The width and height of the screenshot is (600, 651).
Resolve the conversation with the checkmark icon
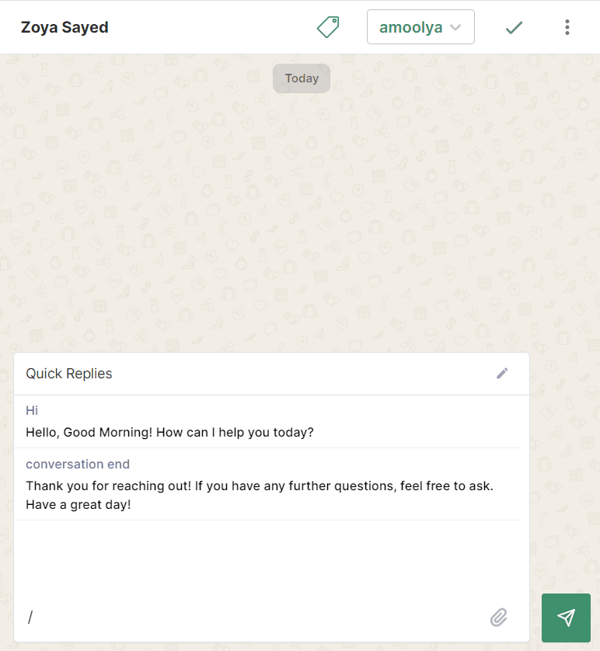(514, 26)
